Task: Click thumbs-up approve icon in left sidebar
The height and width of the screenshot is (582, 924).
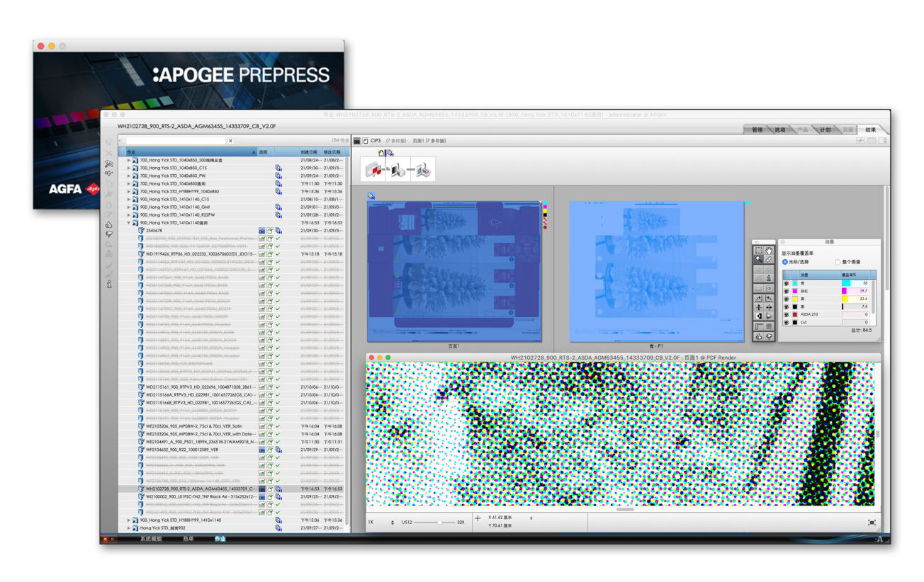Action: (108, 224)
